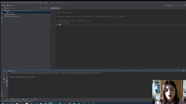Open the Tools menu
Screen dimensions: 186x104
click(34, 3)
